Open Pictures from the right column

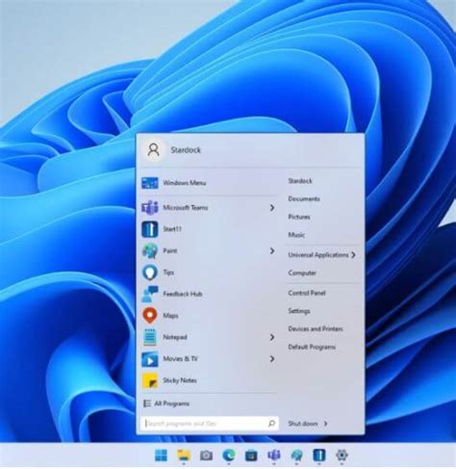pos(299,217)
